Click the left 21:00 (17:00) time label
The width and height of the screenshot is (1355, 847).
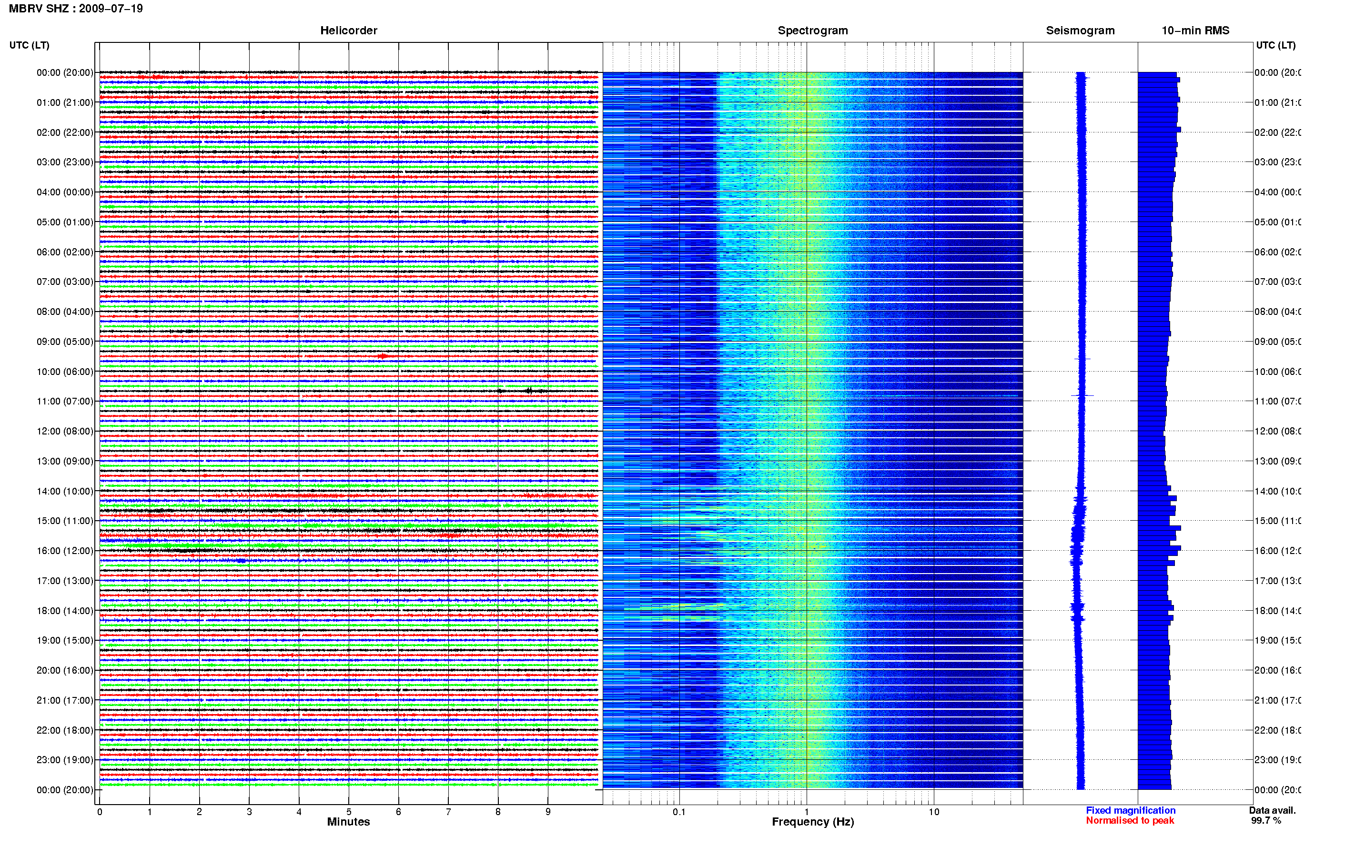point(65,700)
